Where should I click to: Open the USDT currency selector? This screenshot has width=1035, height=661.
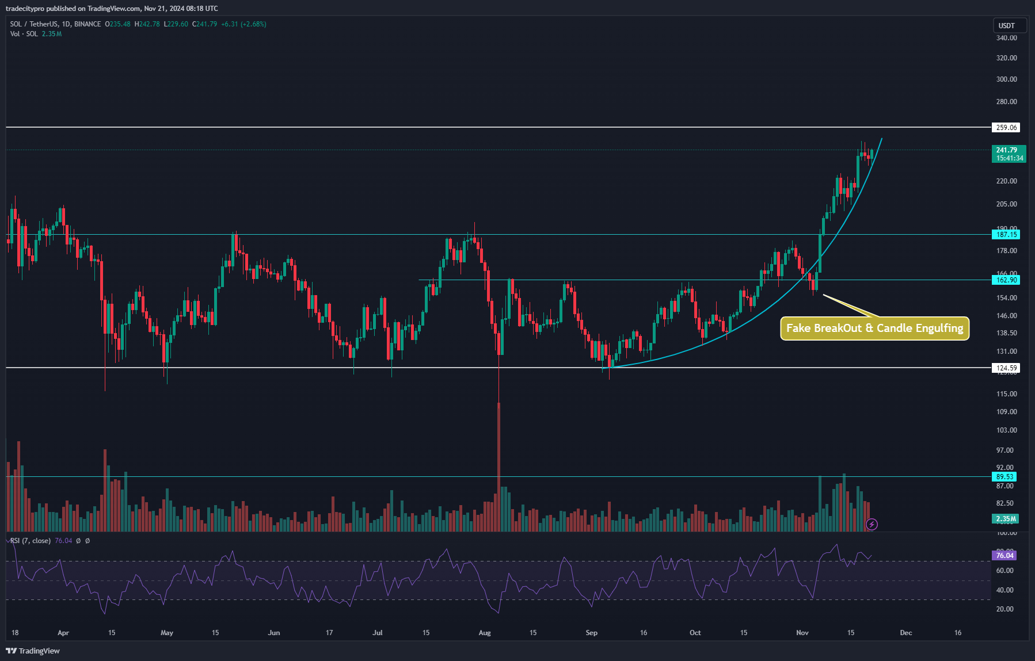click(x=1010, y=25)
